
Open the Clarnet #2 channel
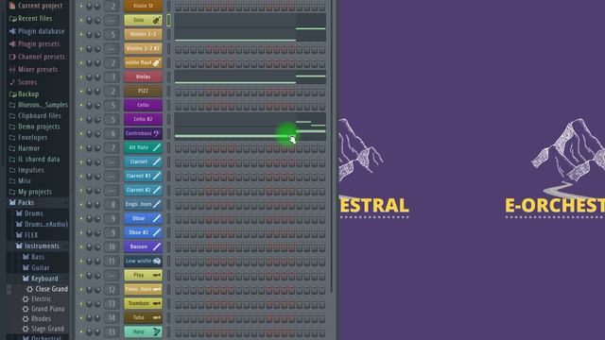tap(143, 190)
